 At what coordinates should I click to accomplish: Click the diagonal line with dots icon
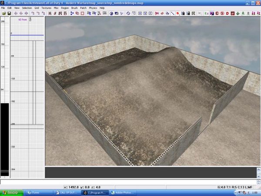click(173, 14)
